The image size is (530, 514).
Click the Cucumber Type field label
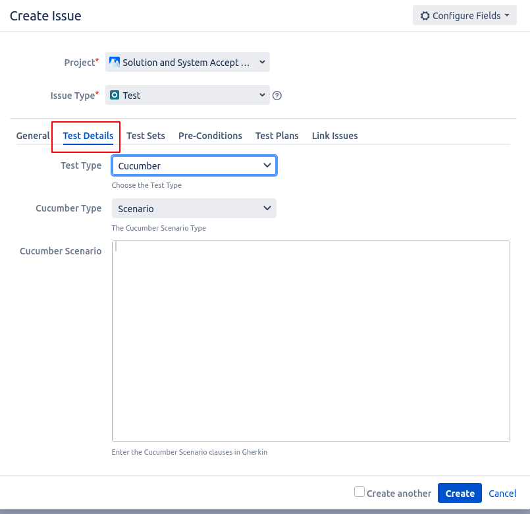pos(68,208)
